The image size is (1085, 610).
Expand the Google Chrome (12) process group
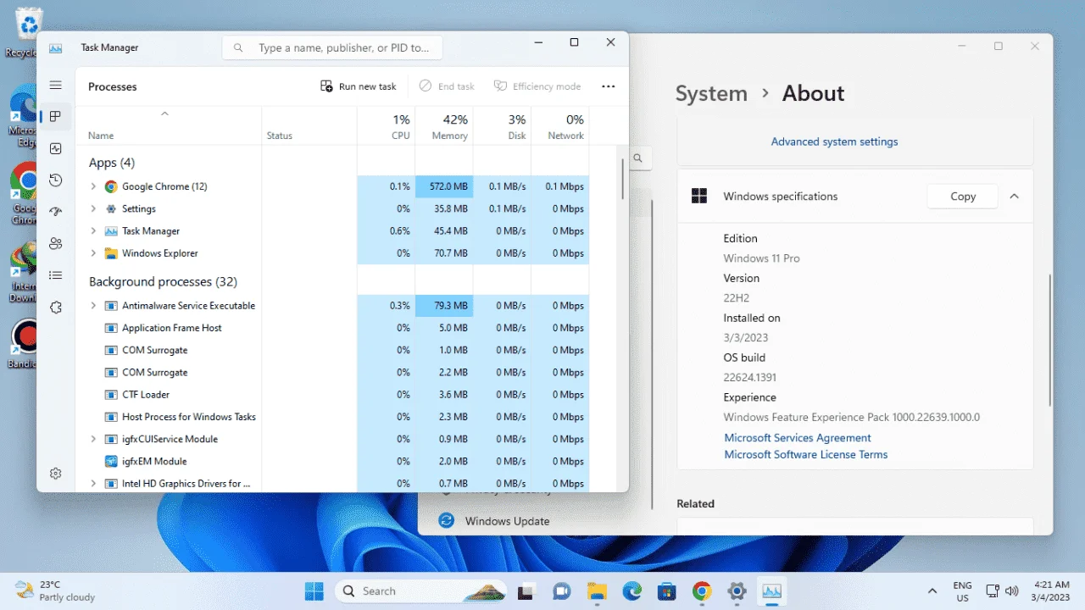coord(93,186)
